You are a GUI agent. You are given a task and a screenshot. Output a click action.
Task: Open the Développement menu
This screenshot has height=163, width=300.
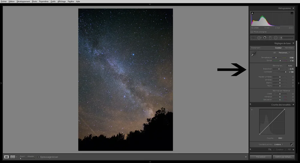pos(23,1)
